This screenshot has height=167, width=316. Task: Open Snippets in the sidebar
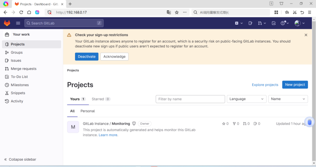32,93
